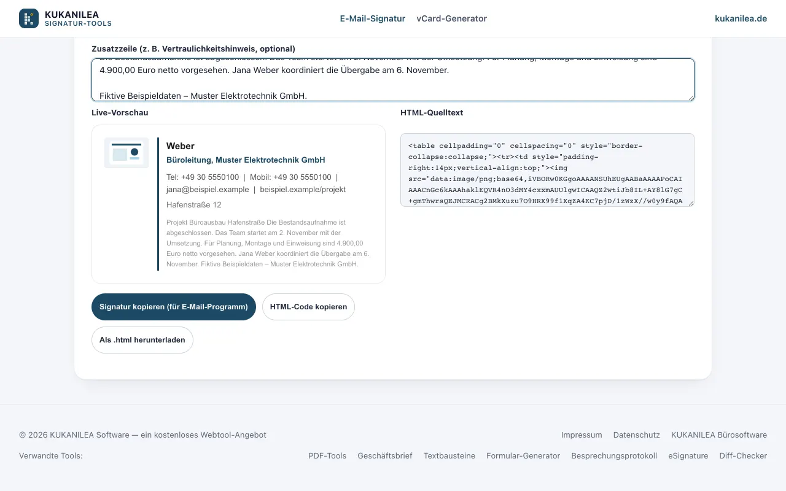Open the PDF-Tools related tool
The image size is (786, 491).
tap(327, 456)
